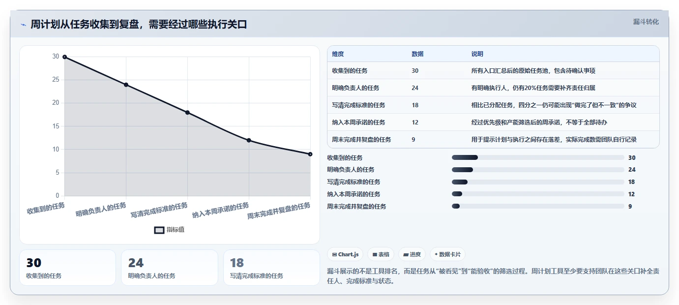Click the chart data point at value 9
Viewport: 679px width, 305px height.
[x=310, y=154]
